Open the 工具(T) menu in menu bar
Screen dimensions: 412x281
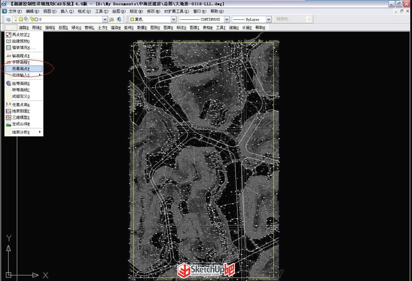pos(102,11)
